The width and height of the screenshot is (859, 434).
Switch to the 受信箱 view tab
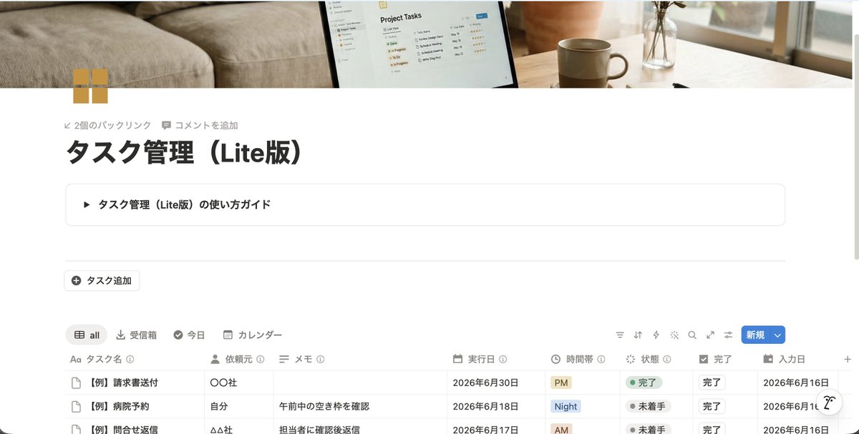tap(136, 335)
